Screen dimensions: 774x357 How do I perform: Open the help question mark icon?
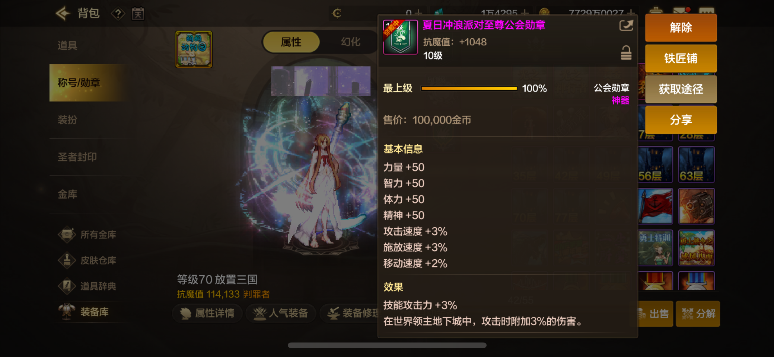tap(118, 14)
